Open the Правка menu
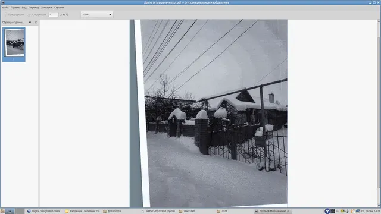 [15, 8]
